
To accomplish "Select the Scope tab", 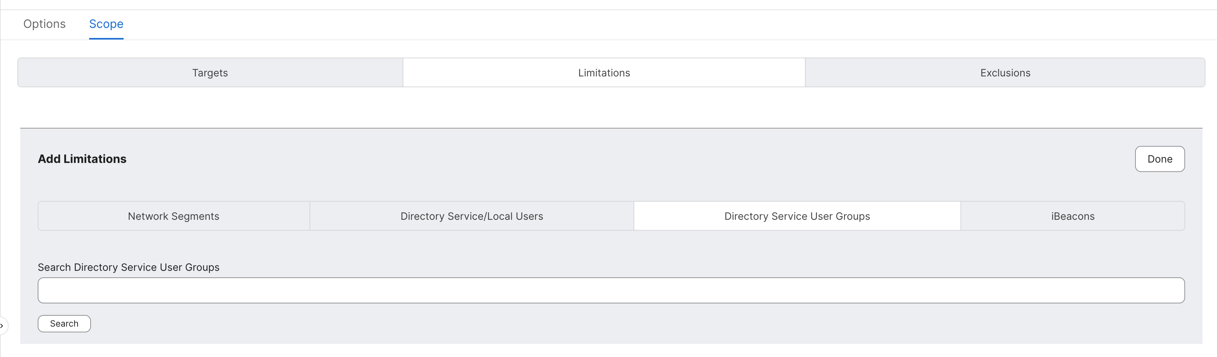I will [106, 24].
